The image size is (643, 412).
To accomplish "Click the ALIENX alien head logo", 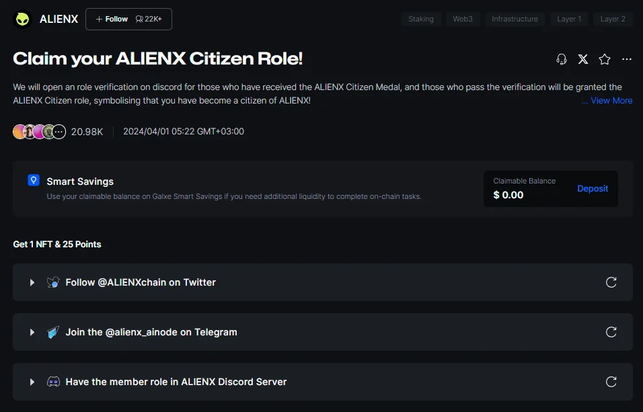I will pos(23,19).
